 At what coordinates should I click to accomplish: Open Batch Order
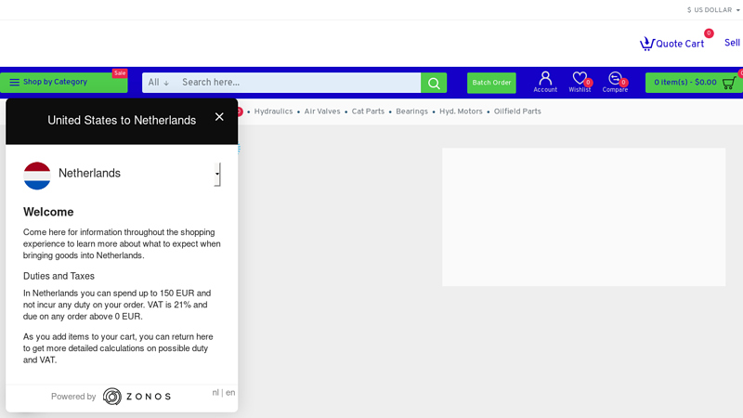pyautogui.click(x=491, y=83)
